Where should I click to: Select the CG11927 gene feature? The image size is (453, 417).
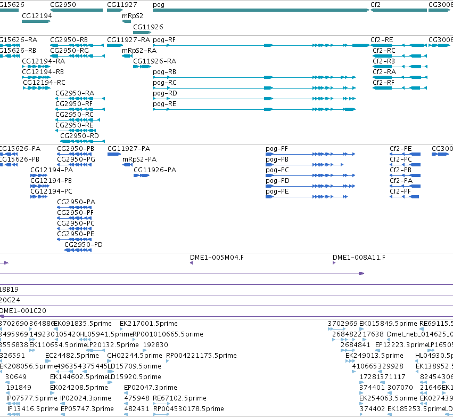coord(115,10)
